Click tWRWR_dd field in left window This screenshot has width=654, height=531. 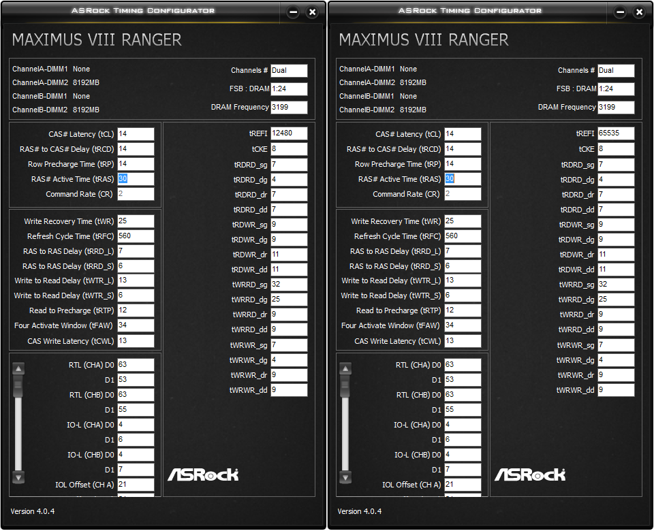[289, 390]
